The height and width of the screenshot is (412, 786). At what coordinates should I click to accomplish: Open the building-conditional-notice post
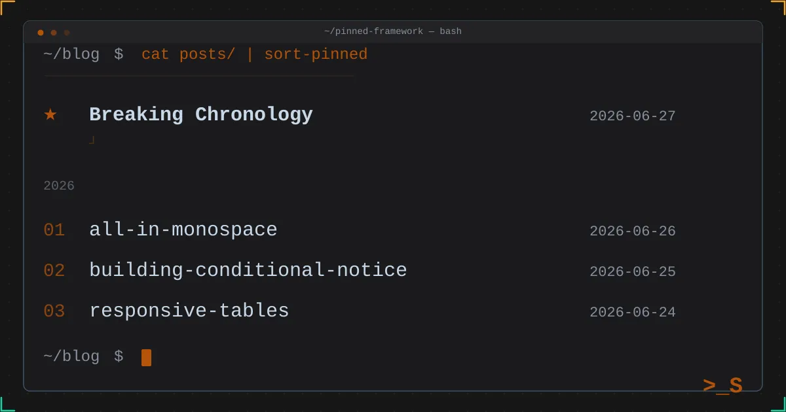pyautogui.click(x=248, y=271)
